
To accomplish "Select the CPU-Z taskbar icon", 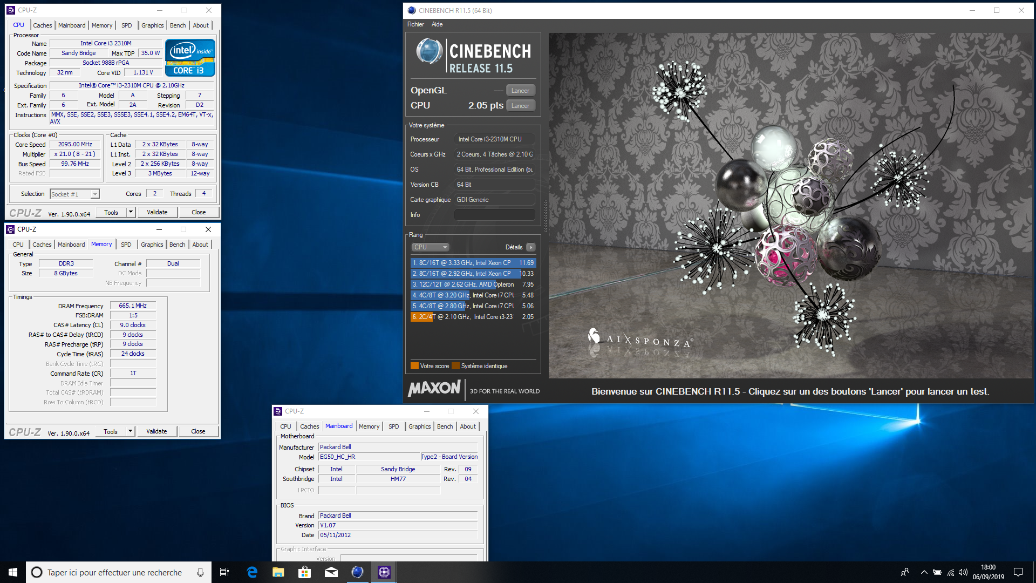I will (384, 572).
